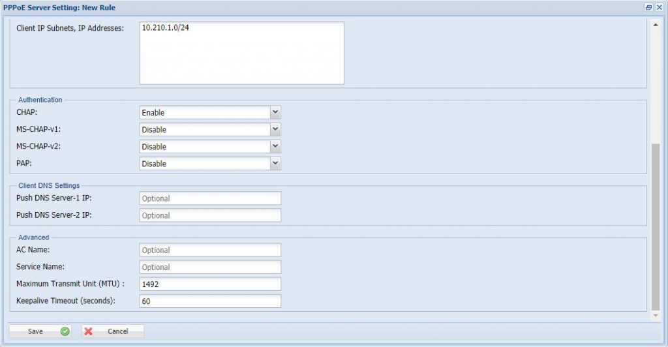Click the Push DNS Server-1 IP field
This screenshot has width=668, height=347.
tap(210, 198)
